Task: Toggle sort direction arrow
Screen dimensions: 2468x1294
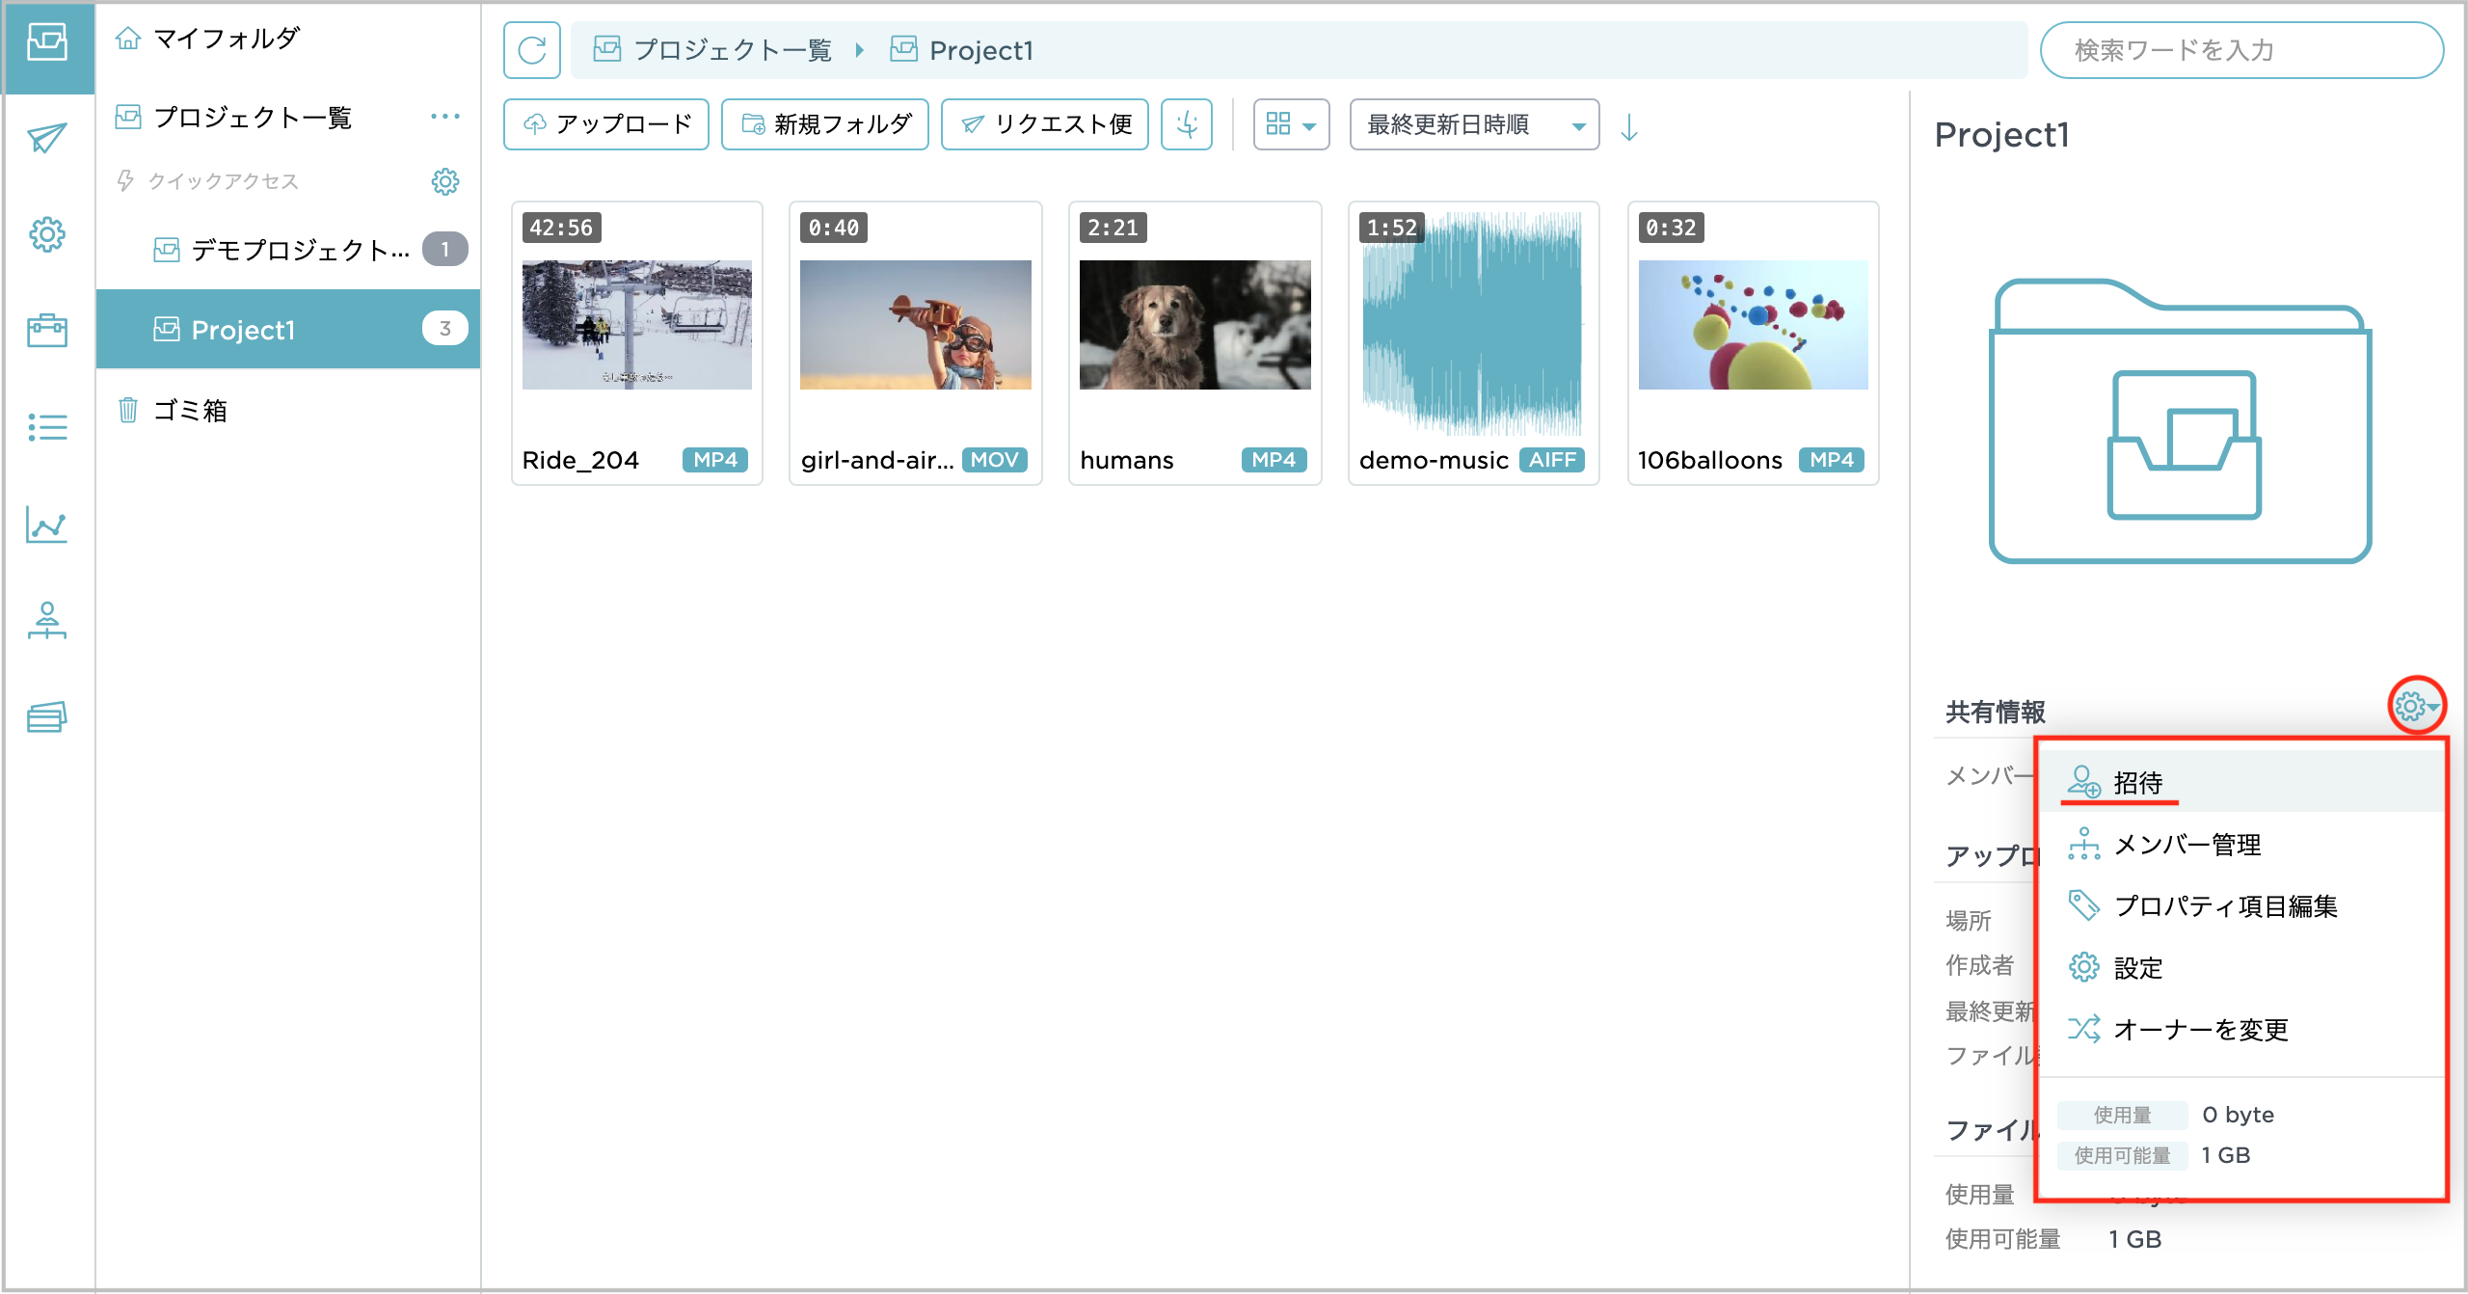Action: (1629, 126)
